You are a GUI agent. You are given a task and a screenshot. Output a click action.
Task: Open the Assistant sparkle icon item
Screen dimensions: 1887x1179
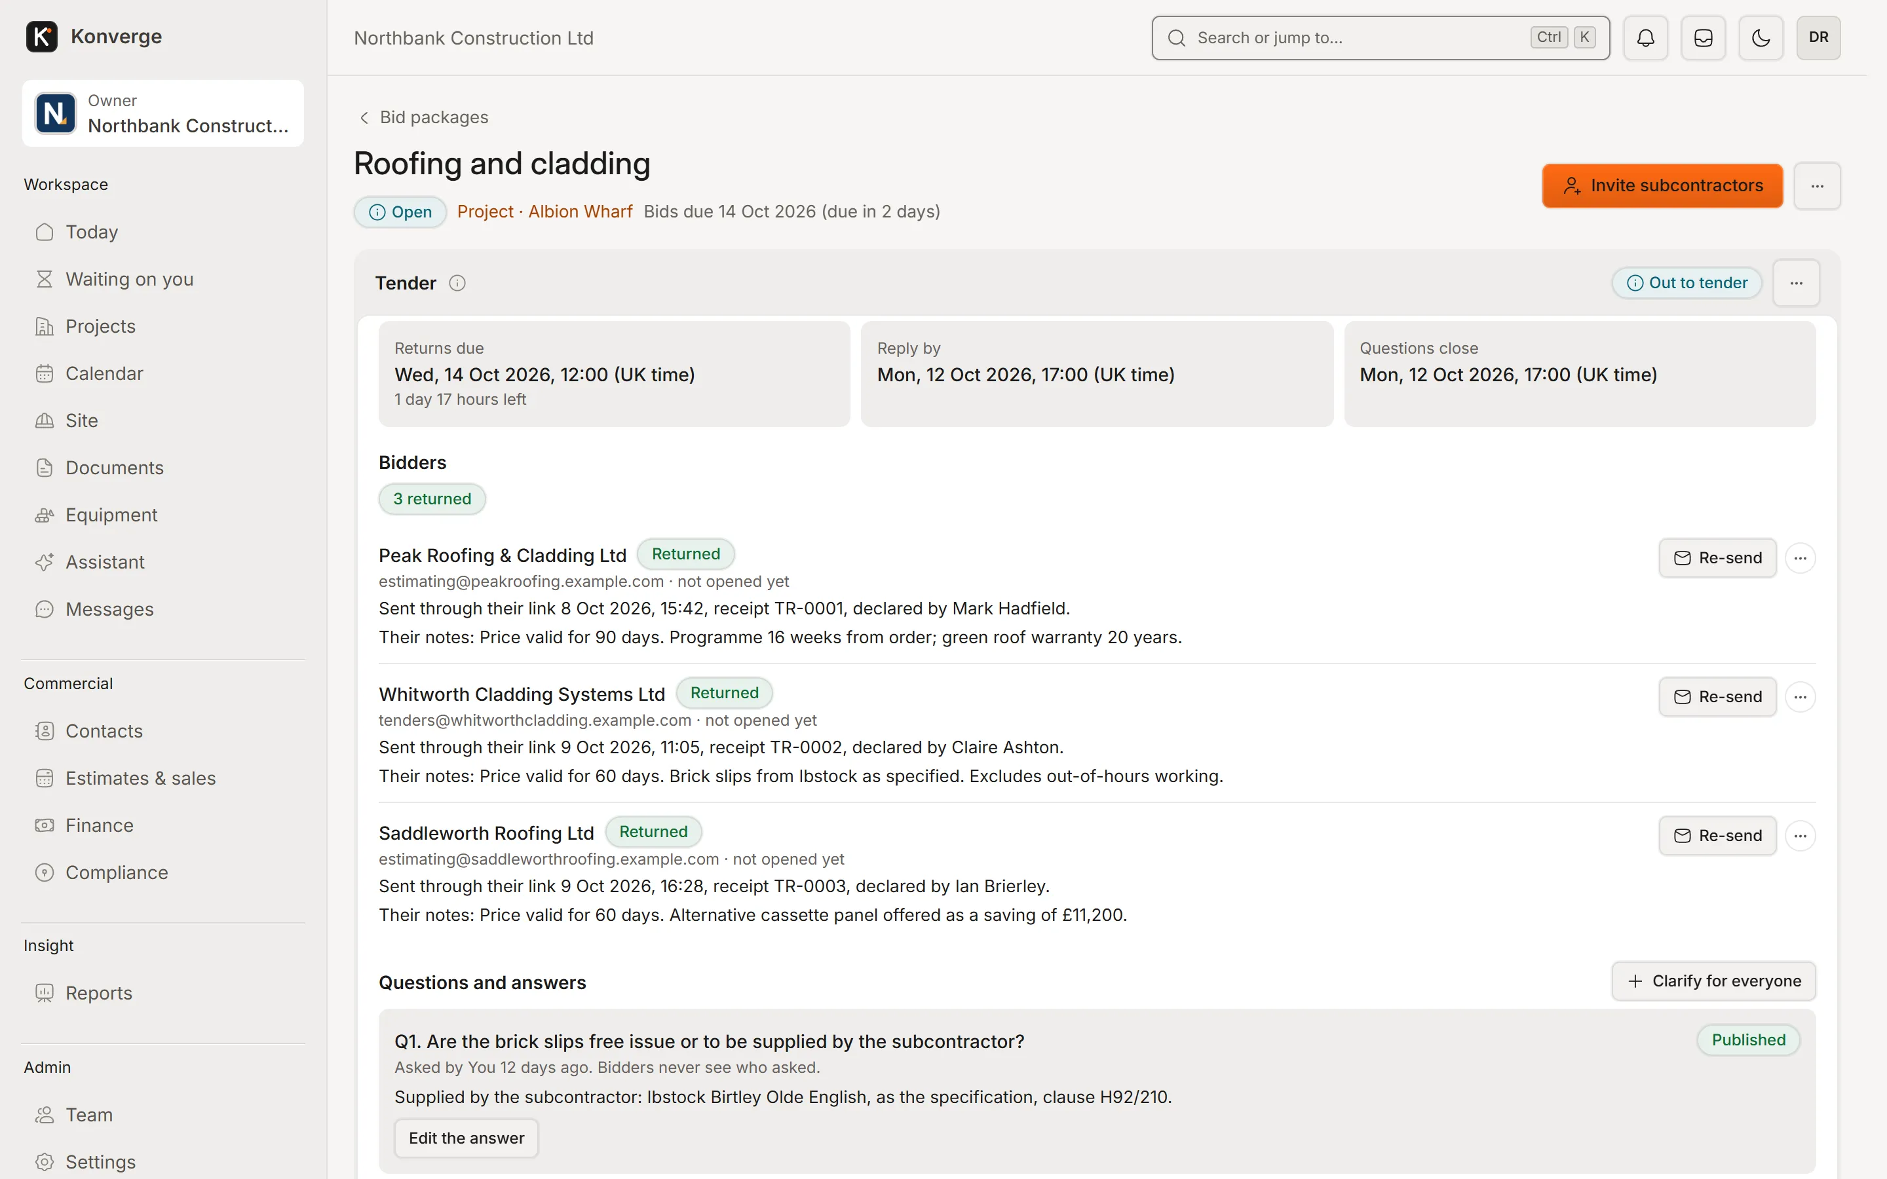(x=163, y=562)
